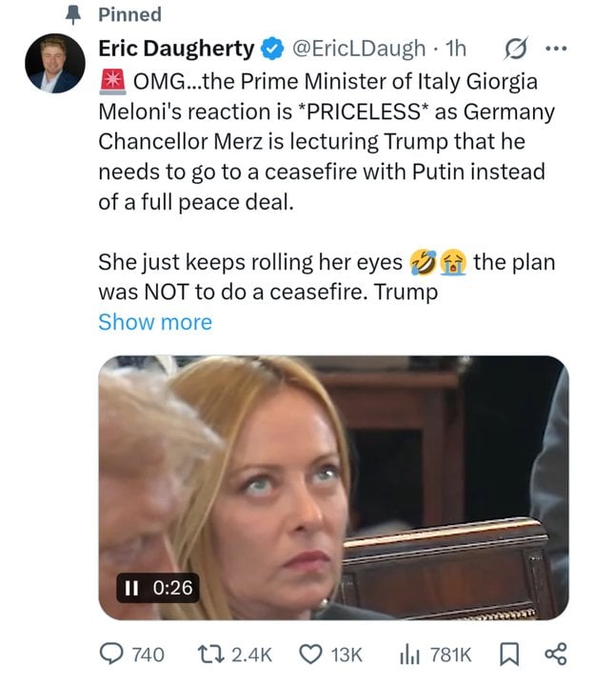The height and width of the screenshot is (686, 595).
Task: Pause the video at 0:26
Action: (131, 588)
